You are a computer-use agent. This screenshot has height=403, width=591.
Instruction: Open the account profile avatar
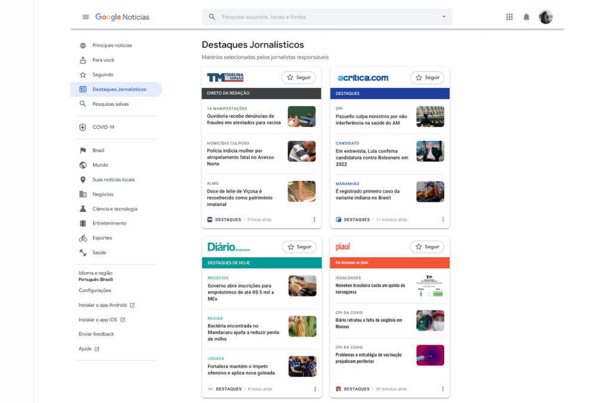[546, 17]
